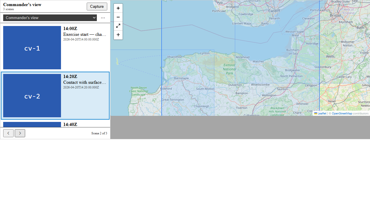Advance to next scene arrow
The image size is (370, 208).
tap(20, 133)
